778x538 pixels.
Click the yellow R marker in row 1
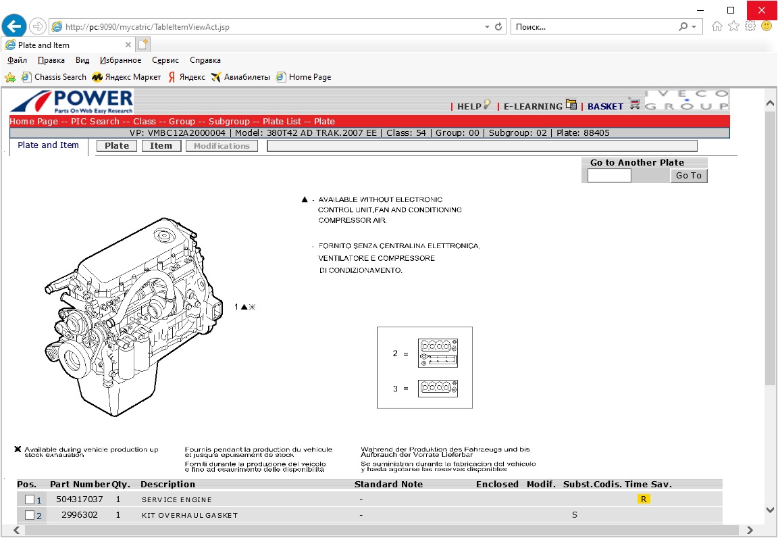point(644,499)
